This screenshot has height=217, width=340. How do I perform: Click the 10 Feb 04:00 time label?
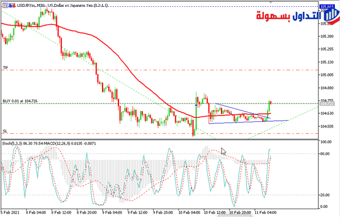coord(189,212)
